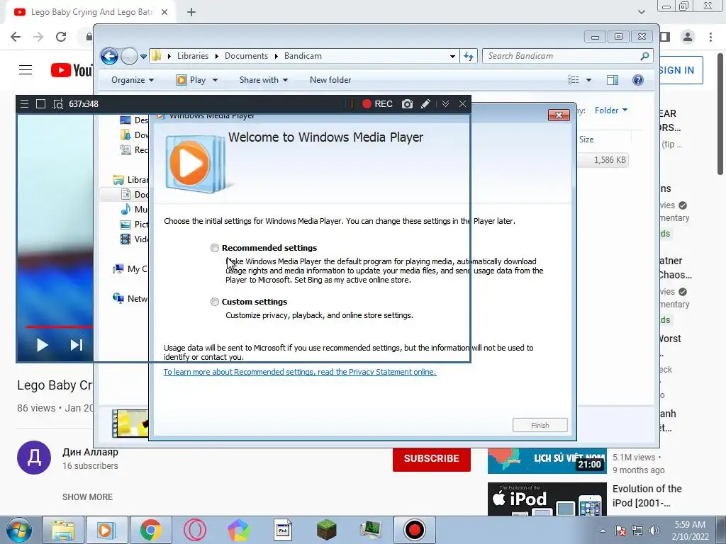This screenshot has height=544, width=726.
Task: Select Bandicam rectangle area mode icon
Action: tap(40, 104)
